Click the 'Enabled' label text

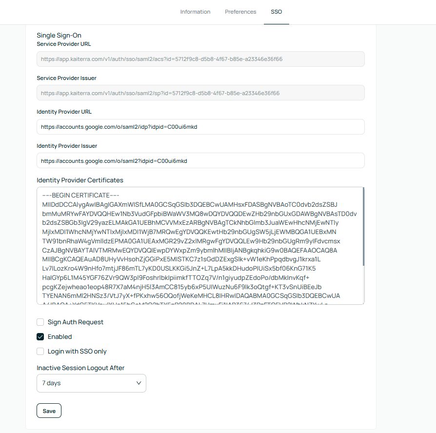pos(59,337)
